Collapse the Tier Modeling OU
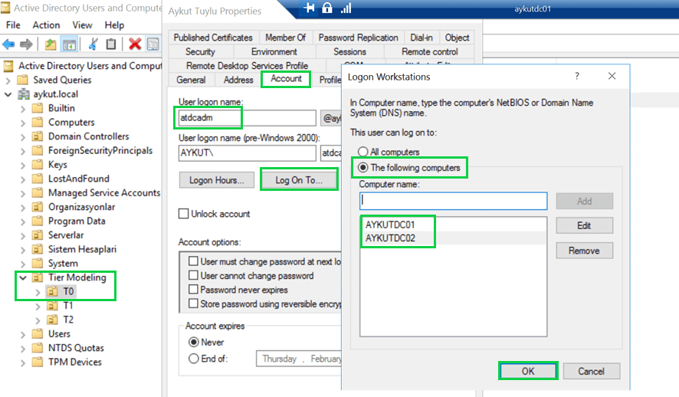Screen dimensions: 679x397 click(23, 277)
